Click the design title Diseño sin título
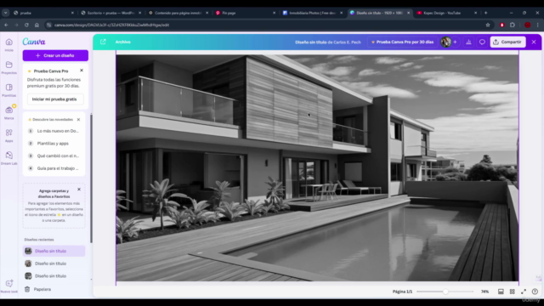Image resolution: width=544 pixels, height=306 pixels. point(311,42)
